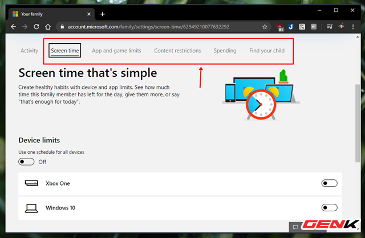Click the Microsoft logo on the tab
The image size is (365, 238).
pos(15,14)
